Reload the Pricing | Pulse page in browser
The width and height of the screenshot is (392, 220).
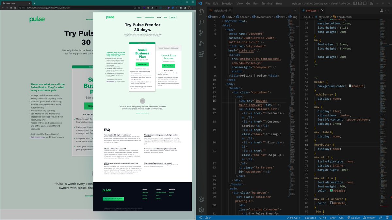(11, 7)
